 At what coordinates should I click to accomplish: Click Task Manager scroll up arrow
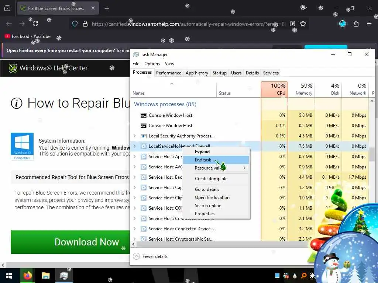tap(372, 101)
